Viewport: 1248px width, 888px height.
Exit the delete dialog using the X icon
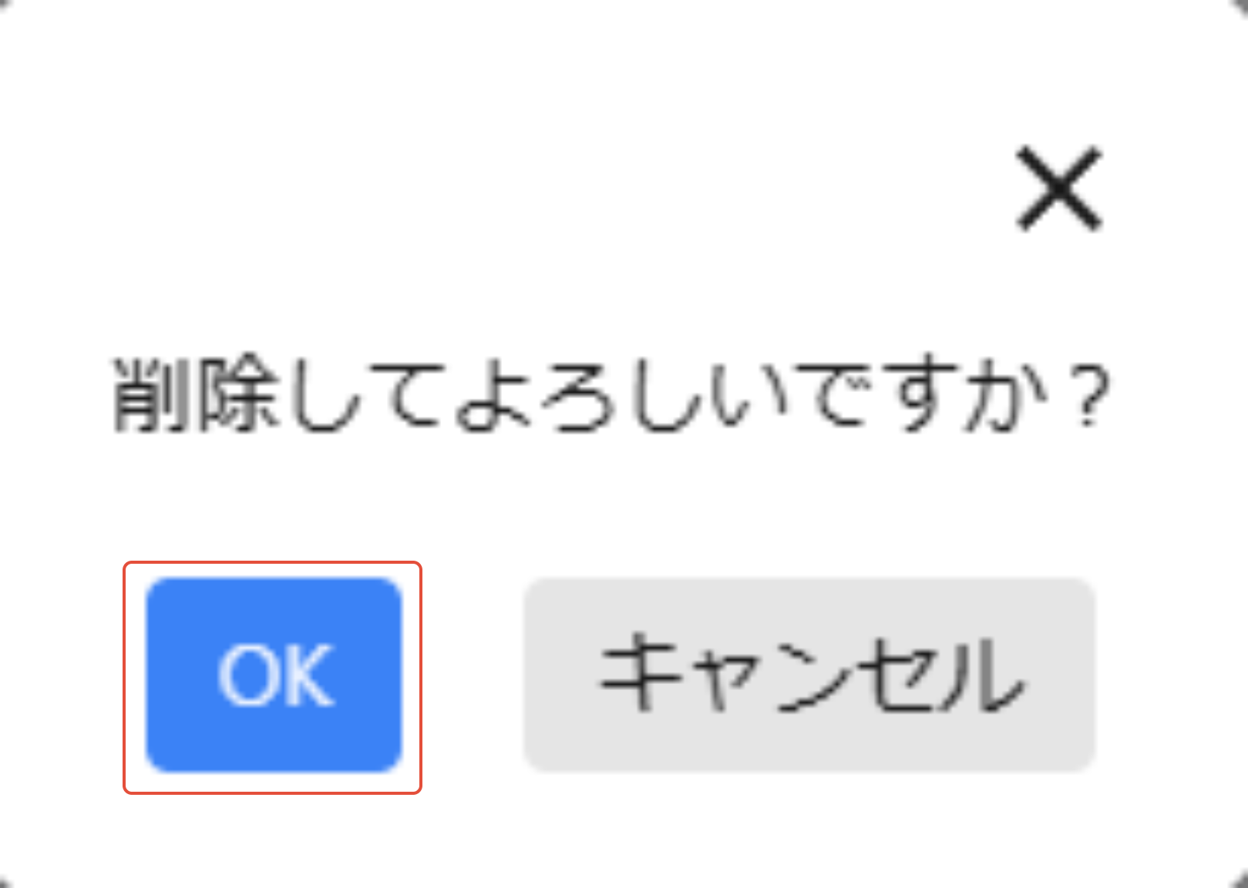[1059, 189]
